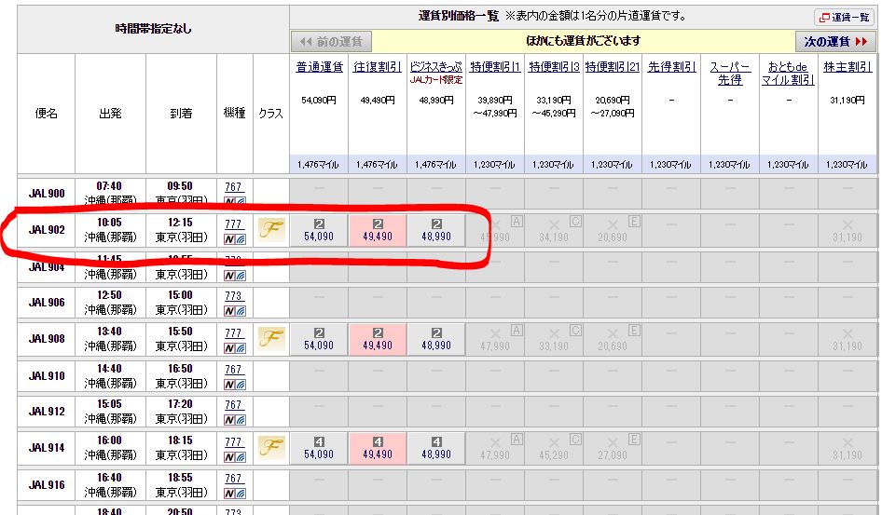Image resolution: width=882 pixels, height=515 pixels.
Task: Open the スーパー先得 fare link
Action: (730, 73)
